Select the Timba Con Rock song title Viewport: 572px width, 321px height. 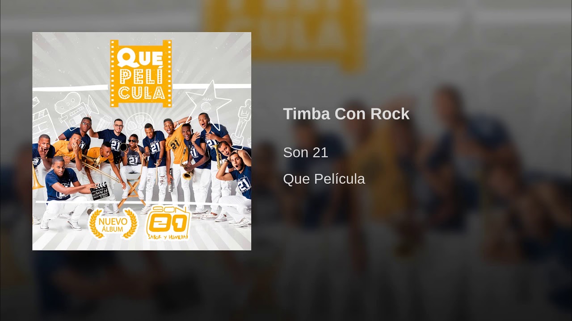coord(346,114)
